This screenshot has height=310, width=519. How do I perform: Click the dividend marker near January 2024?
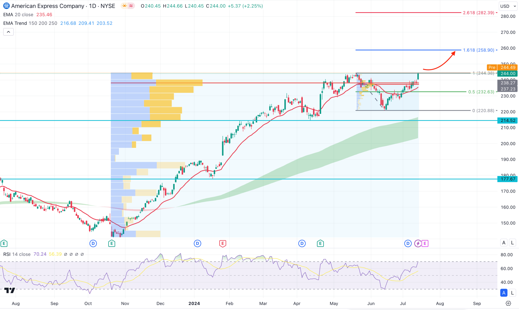198,244
